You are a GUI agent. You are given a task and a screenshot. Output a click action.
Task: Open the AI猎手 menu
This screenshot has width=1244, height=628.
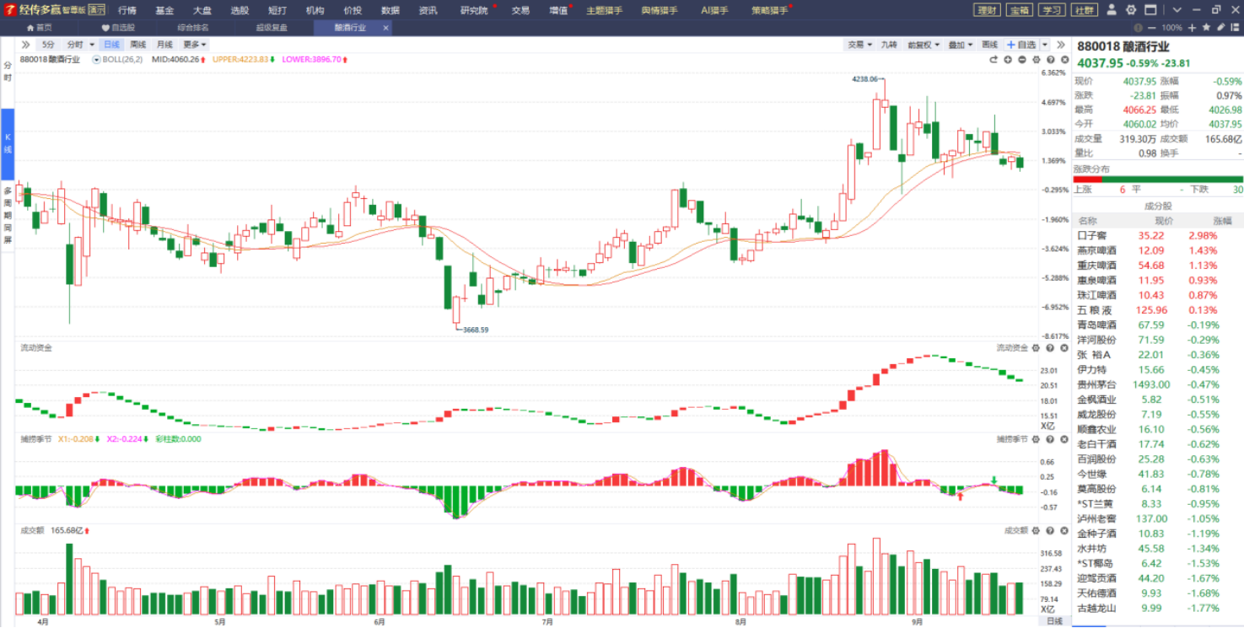[x=716, y=10]
